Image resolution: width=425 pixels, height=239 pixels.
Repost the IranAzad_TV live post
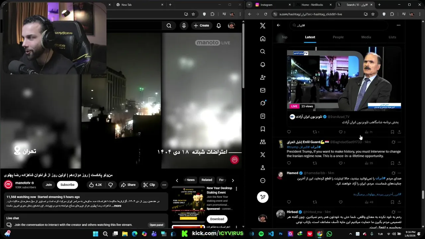pos(315,132)
